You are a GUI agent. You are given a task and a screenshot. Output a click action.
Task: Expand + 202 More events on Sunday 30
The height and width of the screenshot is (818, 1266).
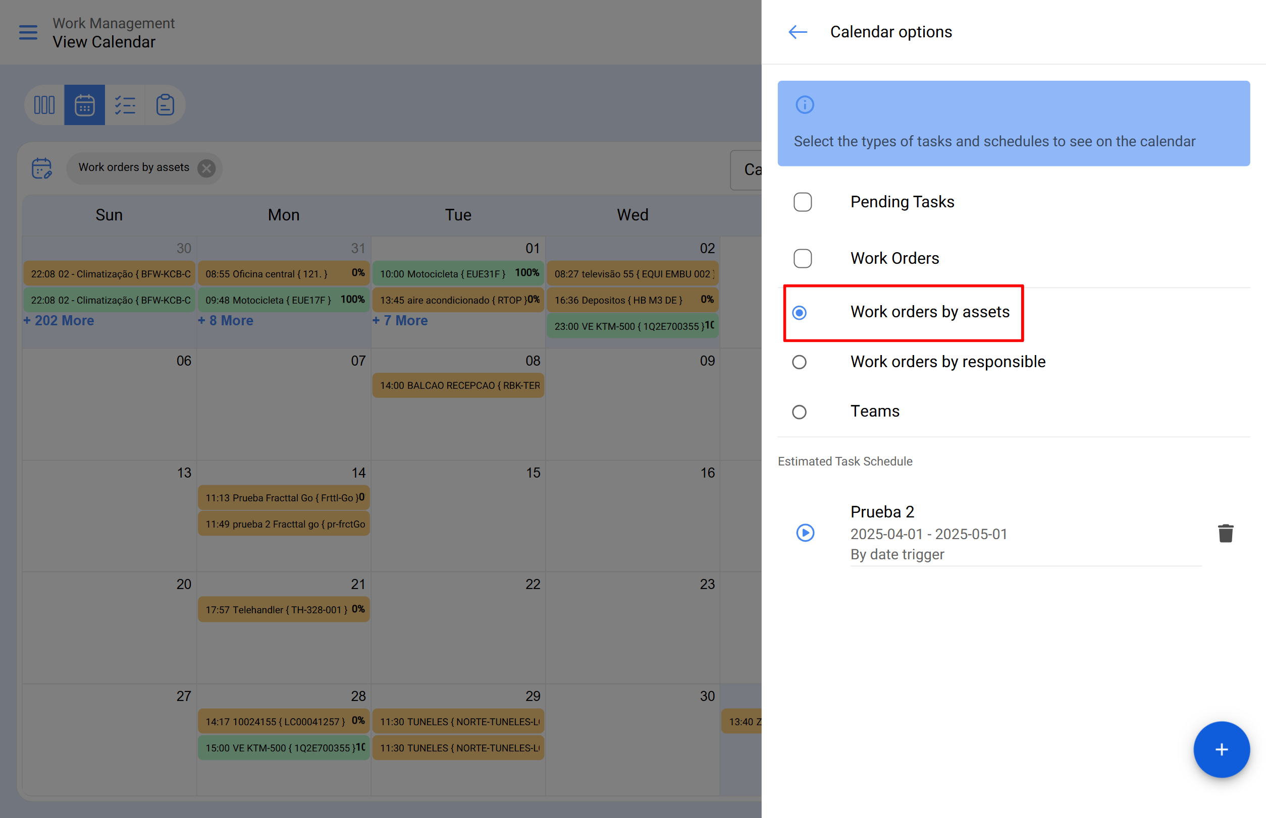[59, 320]
